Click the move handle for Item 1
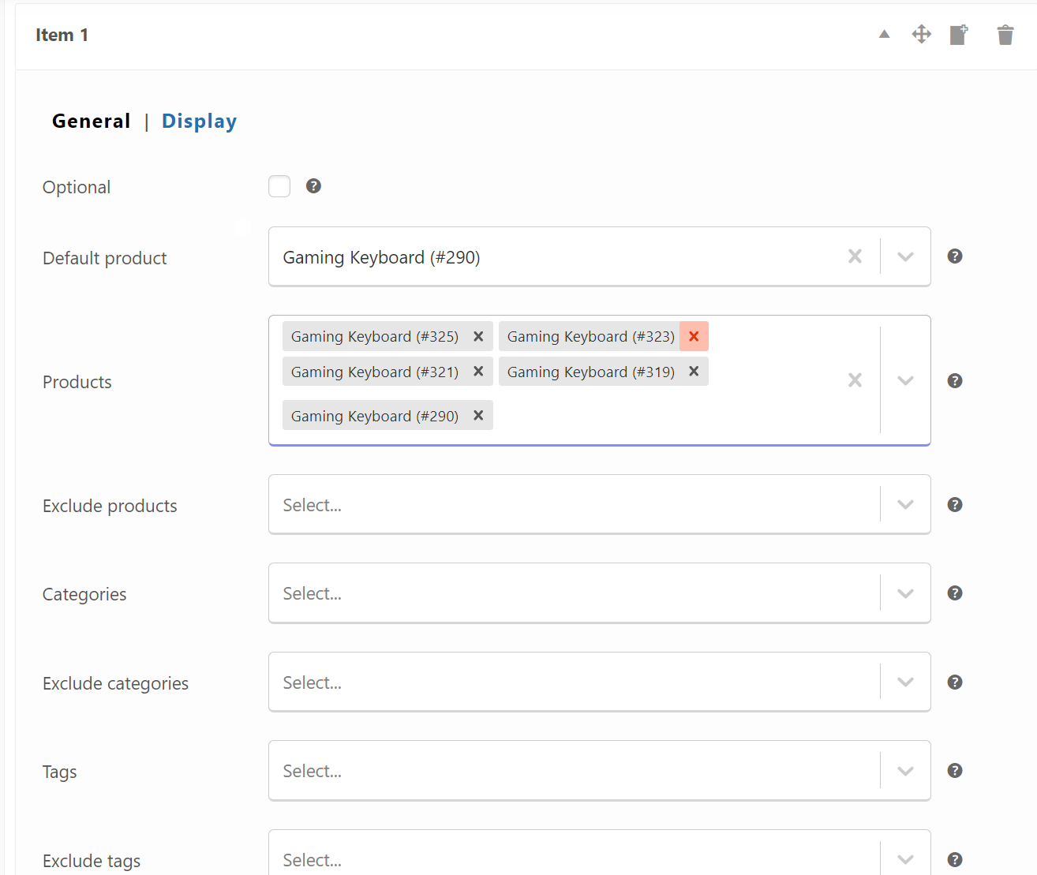Image resolution: width=1037 pixels, height=875 pixels. (x=921, y=34)
